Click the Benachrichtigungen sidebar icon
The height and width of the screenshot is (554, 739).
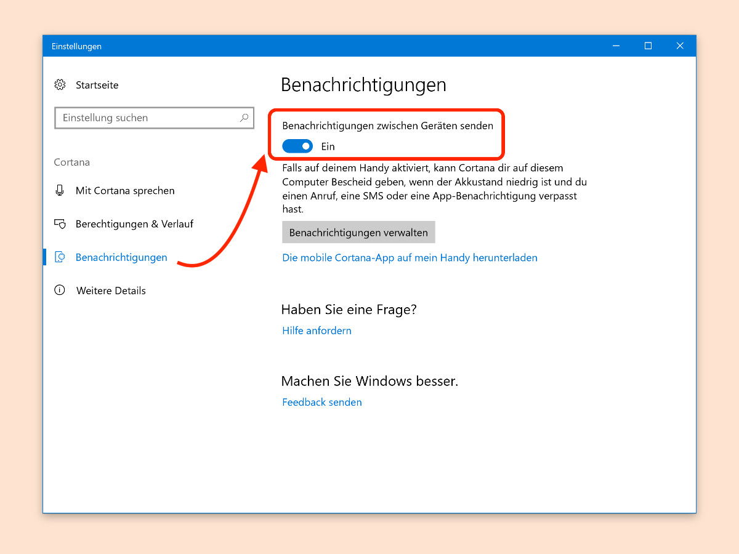click(x=60, y=257)
